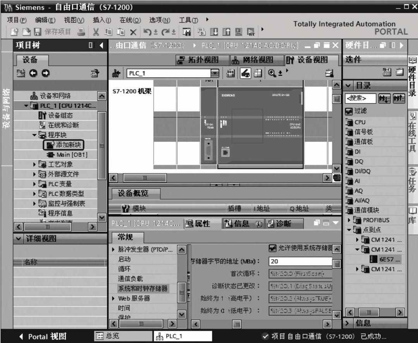The image size is (418, 343).
Task: Collapse the 程序块 folder
Action: click(x=34, y=135)
